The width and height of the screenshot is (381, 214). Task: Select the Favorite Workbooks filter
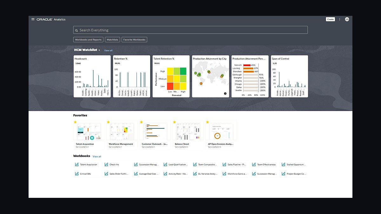(x=135, y=40)
